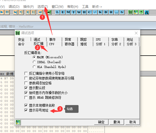
Task: Open the CPU window with C button
Action: point(90,12)
